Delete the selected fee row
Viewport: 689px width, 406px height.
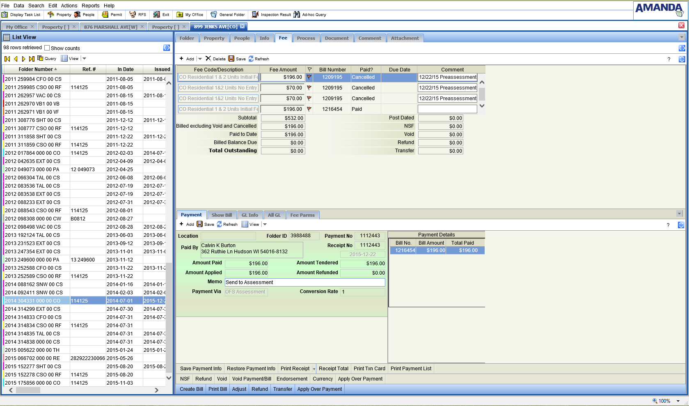pyautogui.click(x=215, y=59)
